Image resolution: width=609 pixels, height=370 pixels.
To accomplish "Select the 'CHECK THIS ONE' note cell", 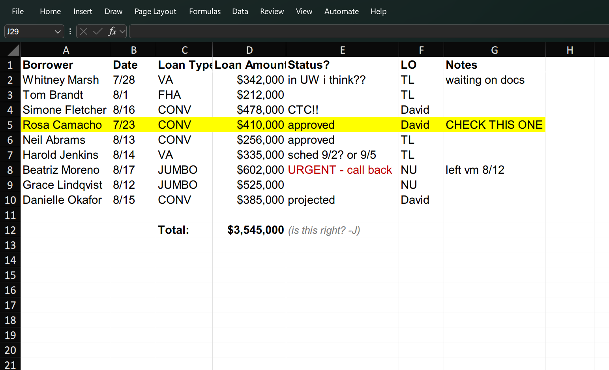I will [495, 125].
